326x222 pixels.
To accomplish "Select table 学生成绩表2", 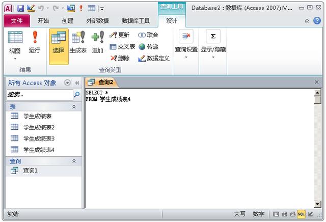I will tap(44, 127).
